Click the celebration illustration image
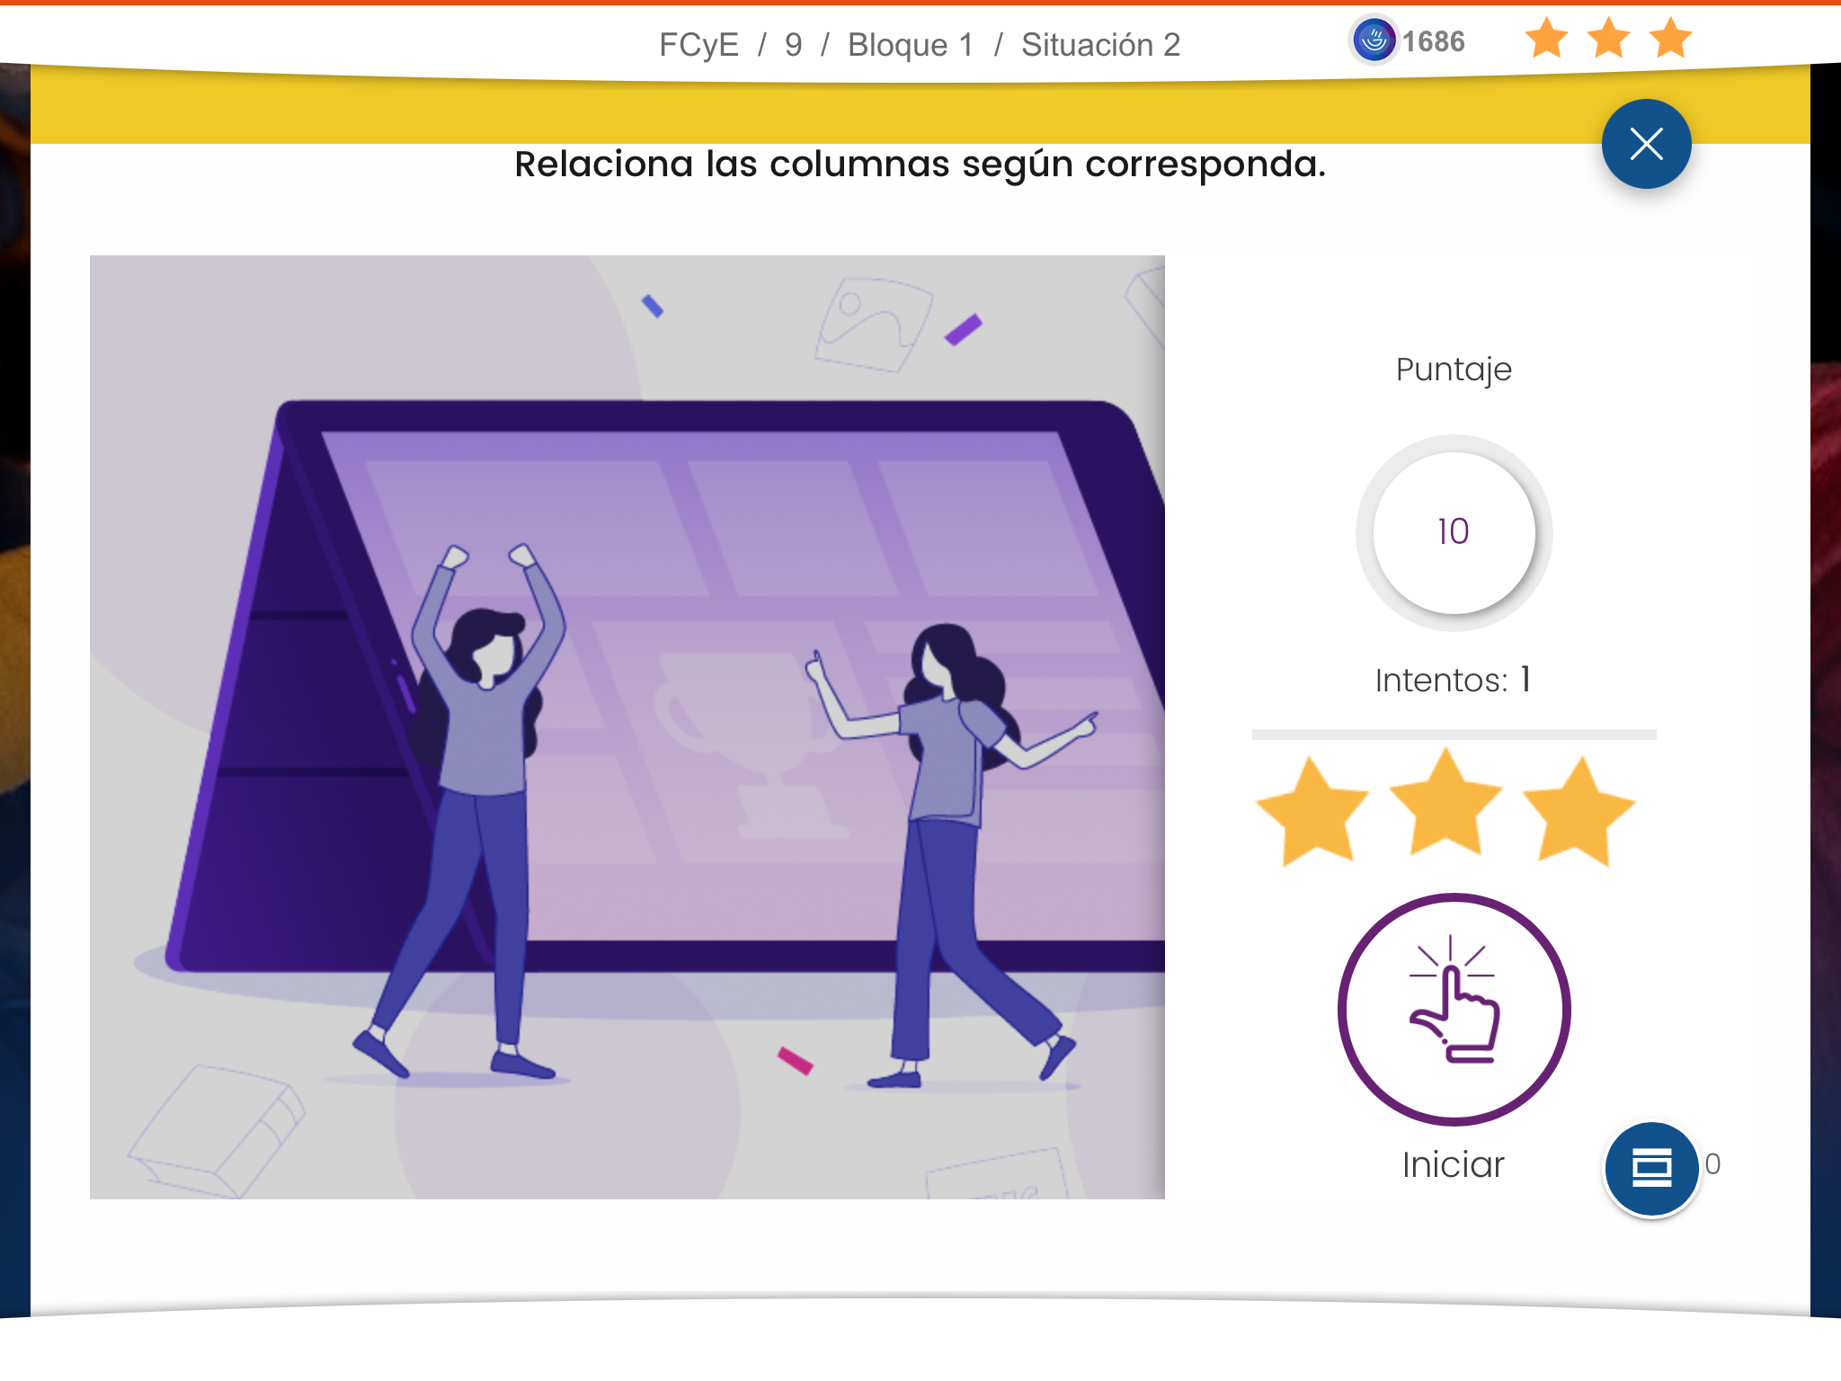Image resolution: width=1841 pixels, height=1381 pixels. click(627, 726)
